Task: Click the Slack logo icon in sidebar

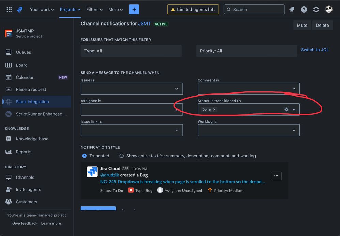Action: [x=9, y=102]
